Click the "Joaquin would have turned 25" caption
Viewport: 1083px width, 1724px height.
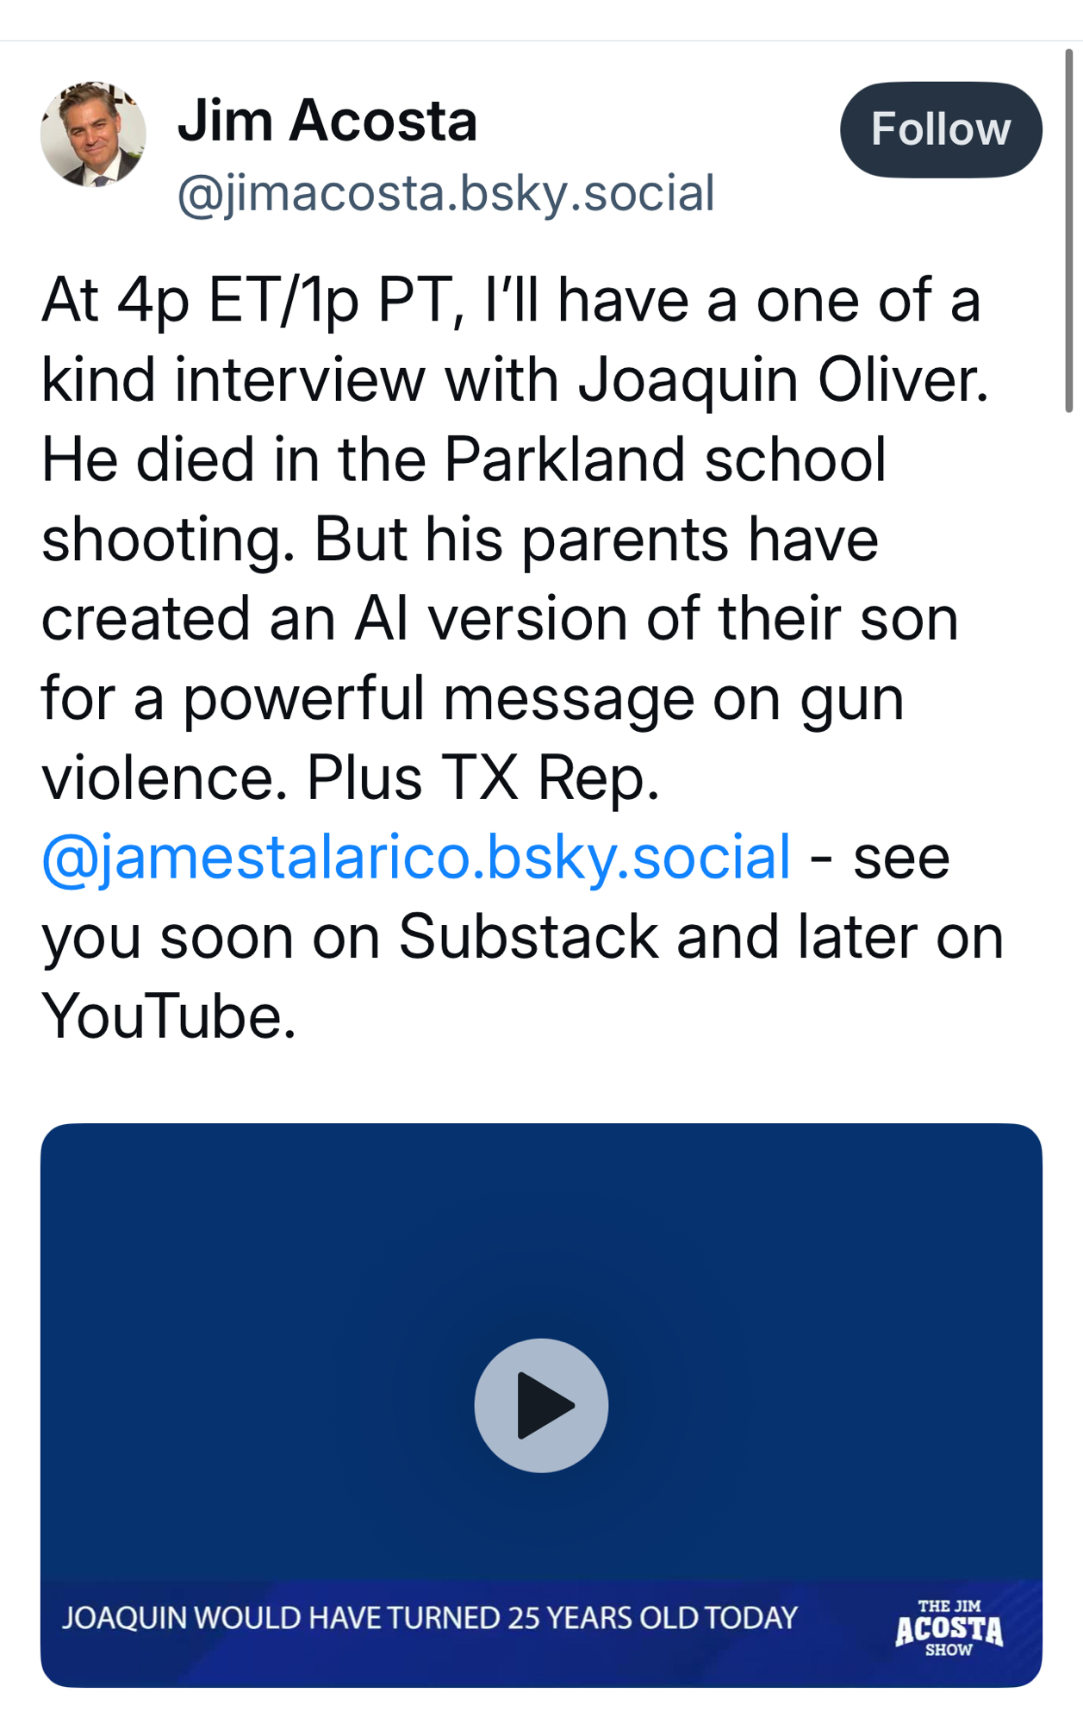point(430,1618)
